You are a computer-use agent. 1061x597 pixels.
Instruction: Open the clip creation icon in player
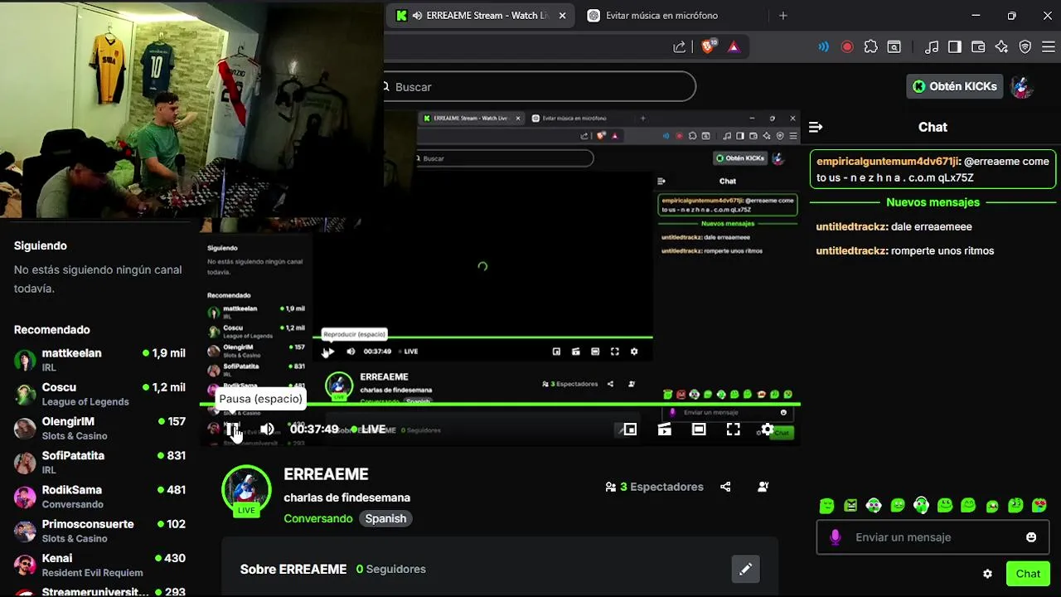[x=665, y=430]
